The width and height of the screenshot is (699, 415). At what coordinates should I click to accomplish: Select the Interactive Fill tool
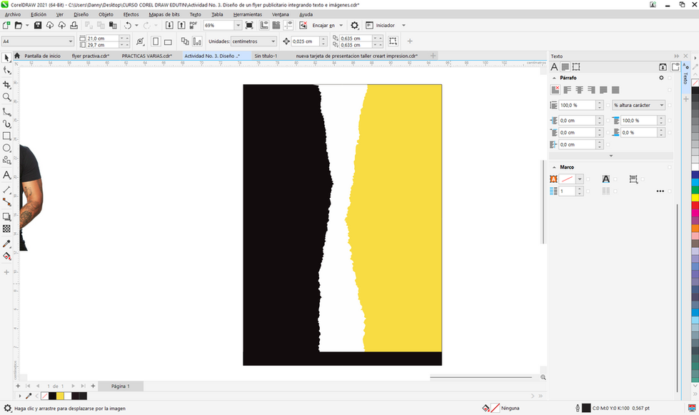(x=6, y=256)
